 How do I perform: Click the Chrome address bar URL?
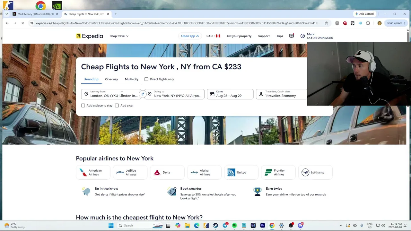(178, 23)
